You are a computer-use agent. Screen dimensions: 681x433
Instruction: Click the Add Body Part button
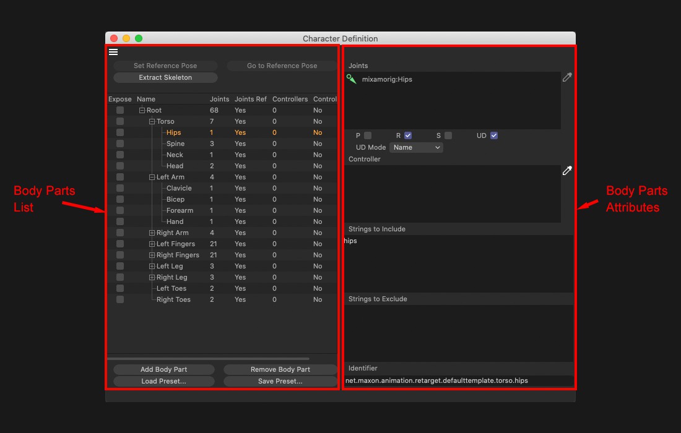[163, 369]
